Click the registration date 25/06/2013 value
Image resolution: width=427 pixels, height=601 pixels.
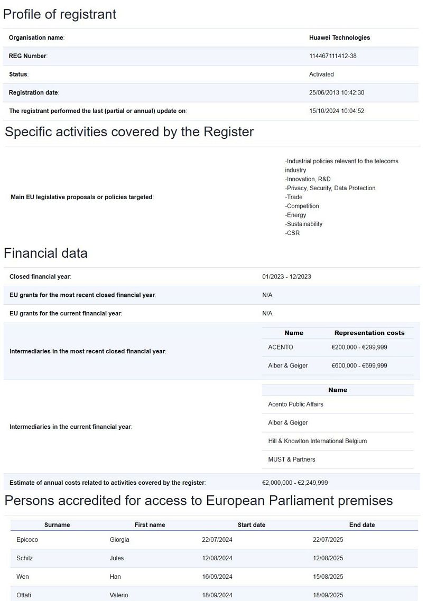point(336,93)
